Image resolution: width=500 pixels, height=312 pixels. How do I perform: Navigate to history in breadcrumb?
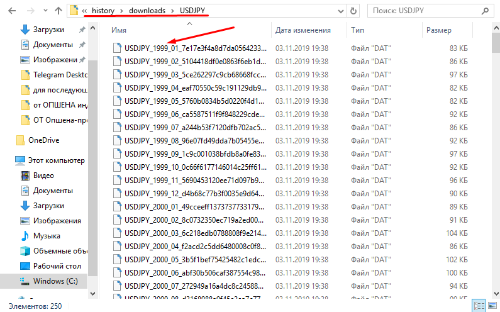point(103,11)
